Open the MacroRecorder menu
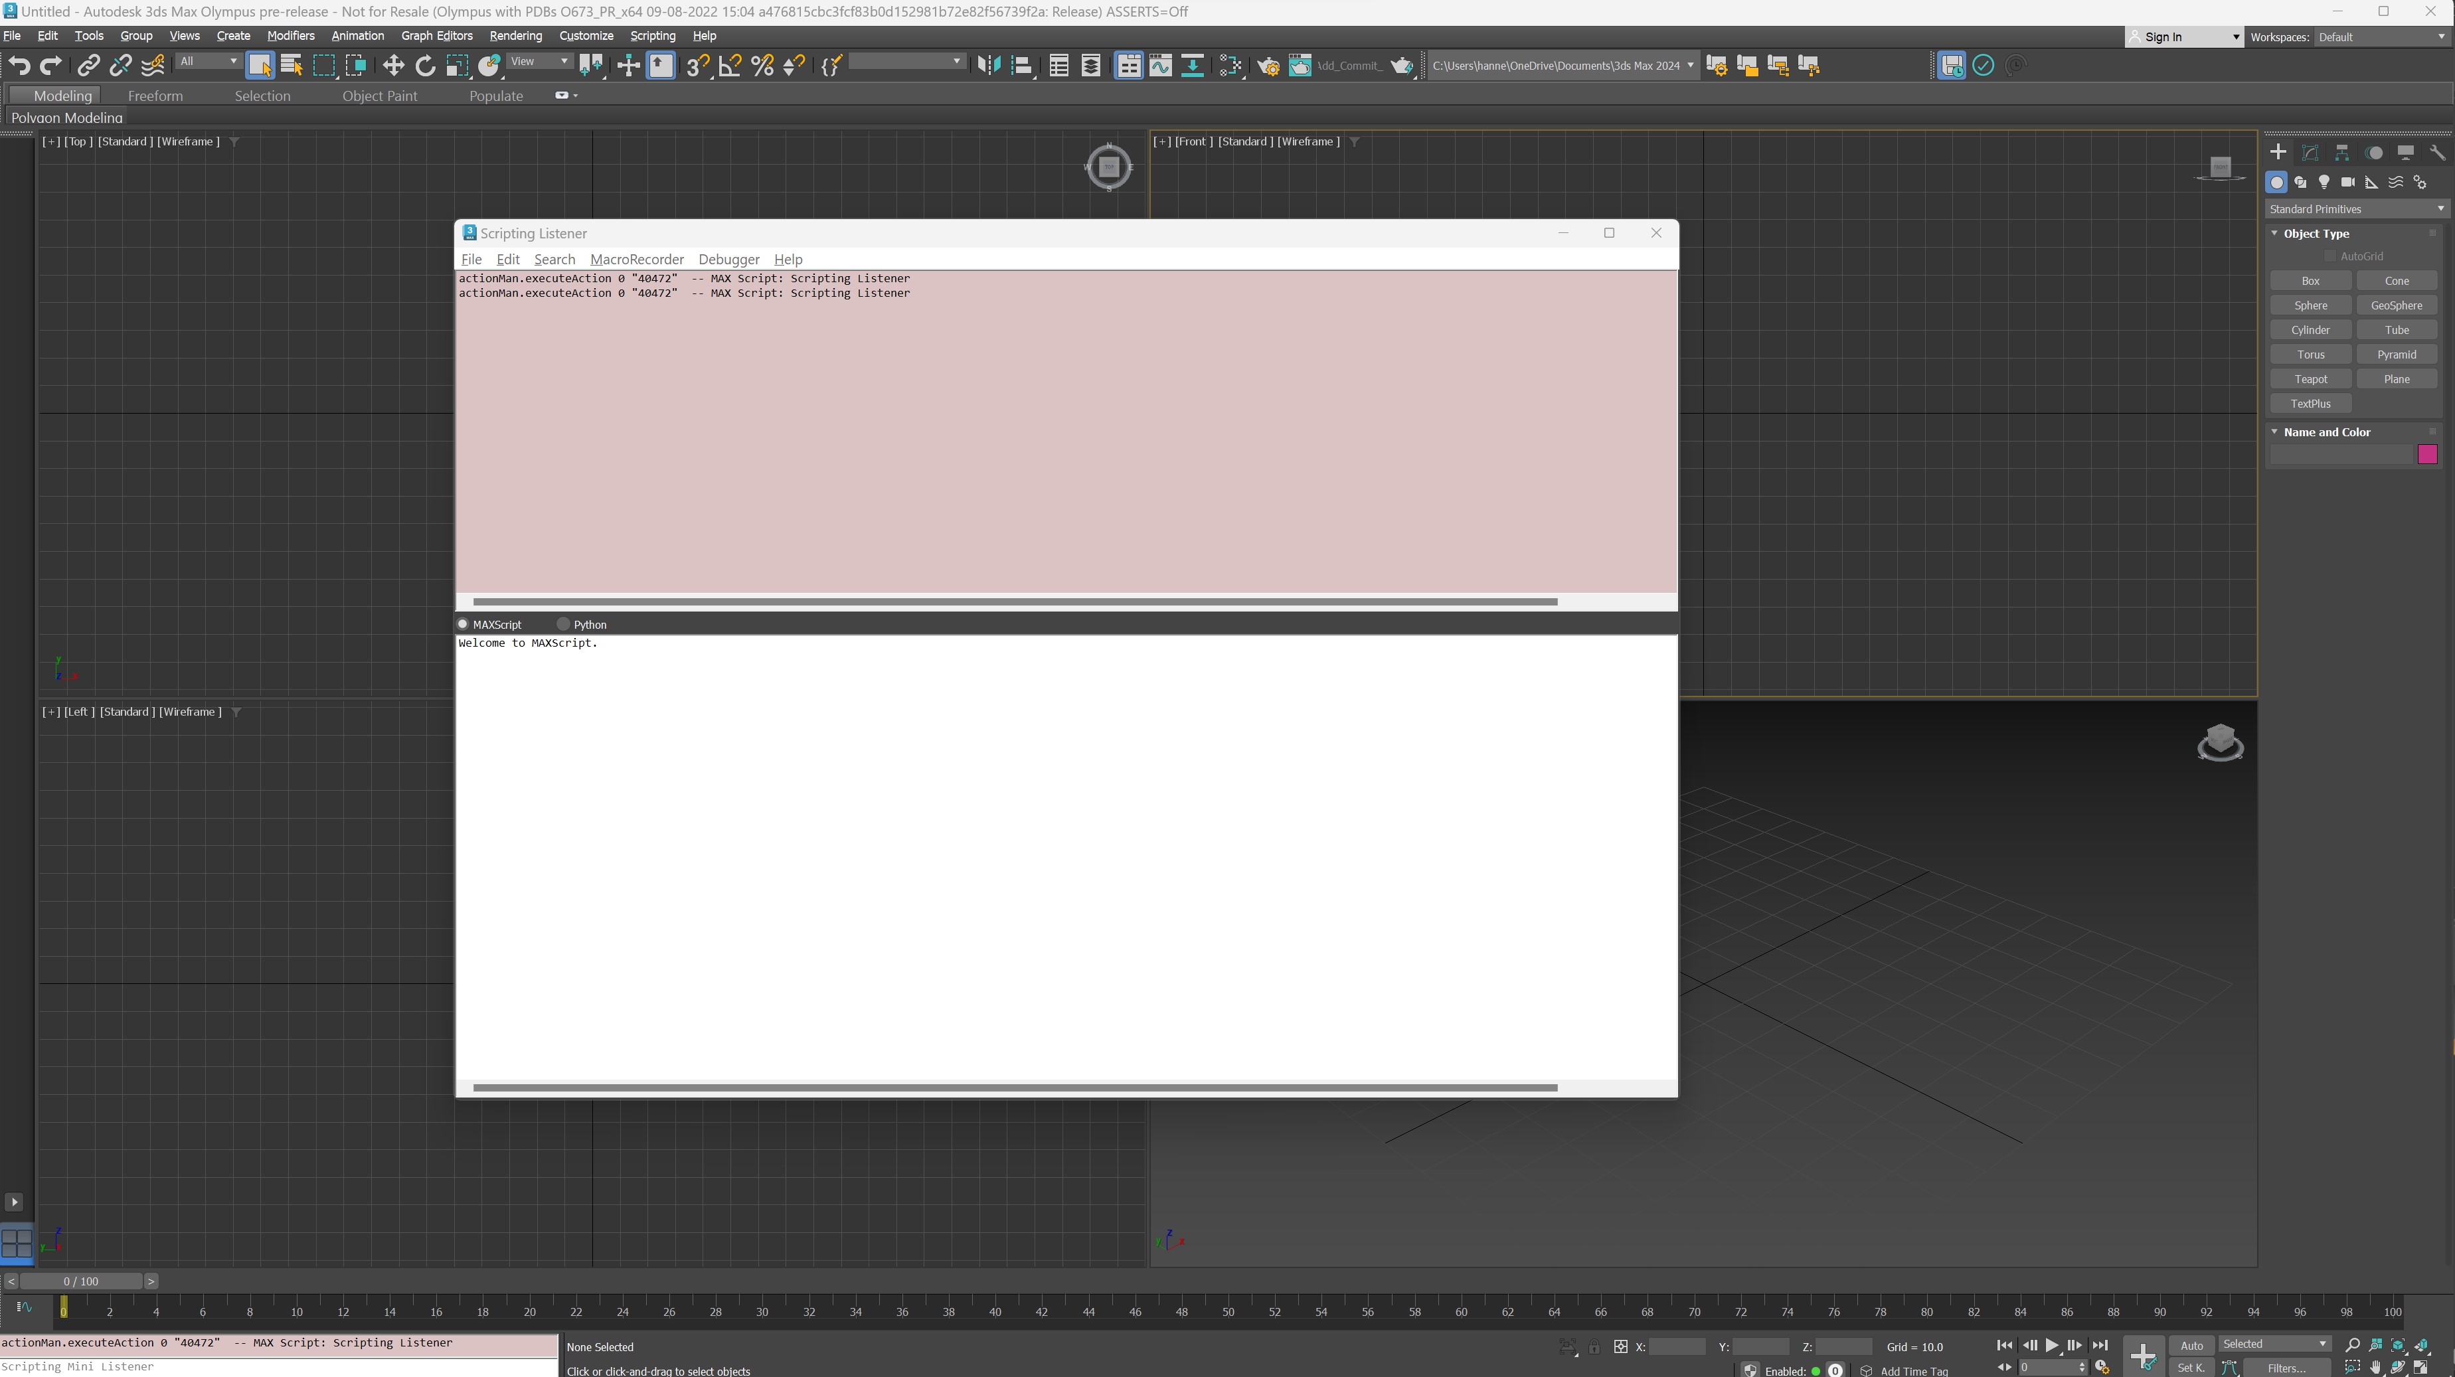Image resolution: width=2455 pixels, height=1377 pixels. (x=637, y=259)
